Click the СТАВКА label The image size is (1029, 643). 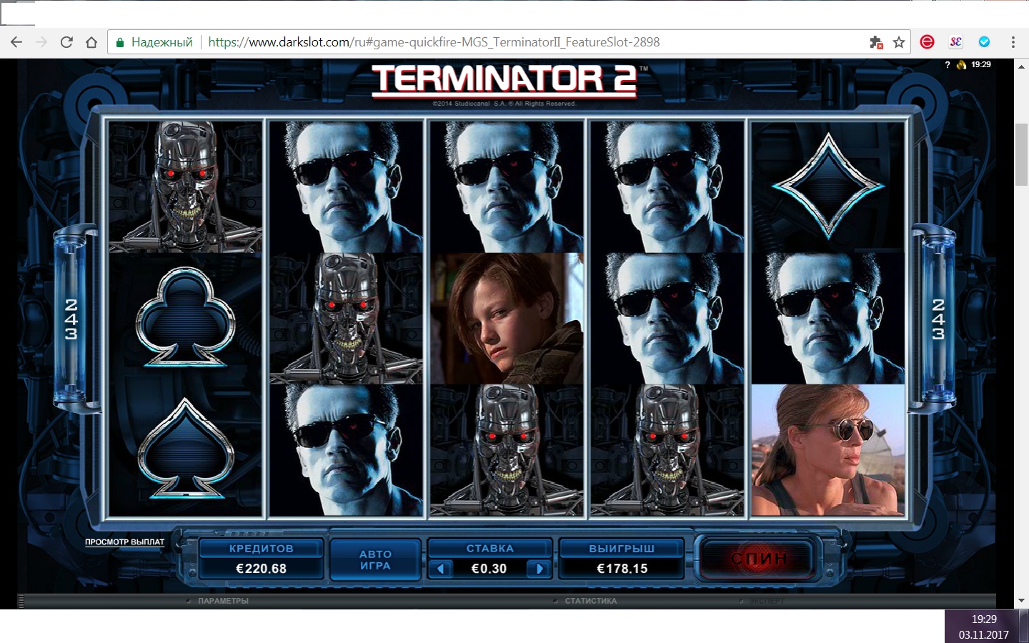[x=490, y=549]
